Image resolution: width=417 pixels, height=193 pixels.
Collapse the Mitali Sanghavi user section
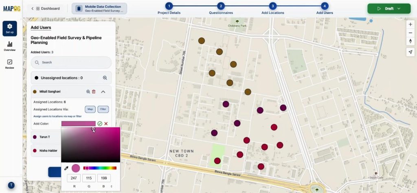click(103, 92)
